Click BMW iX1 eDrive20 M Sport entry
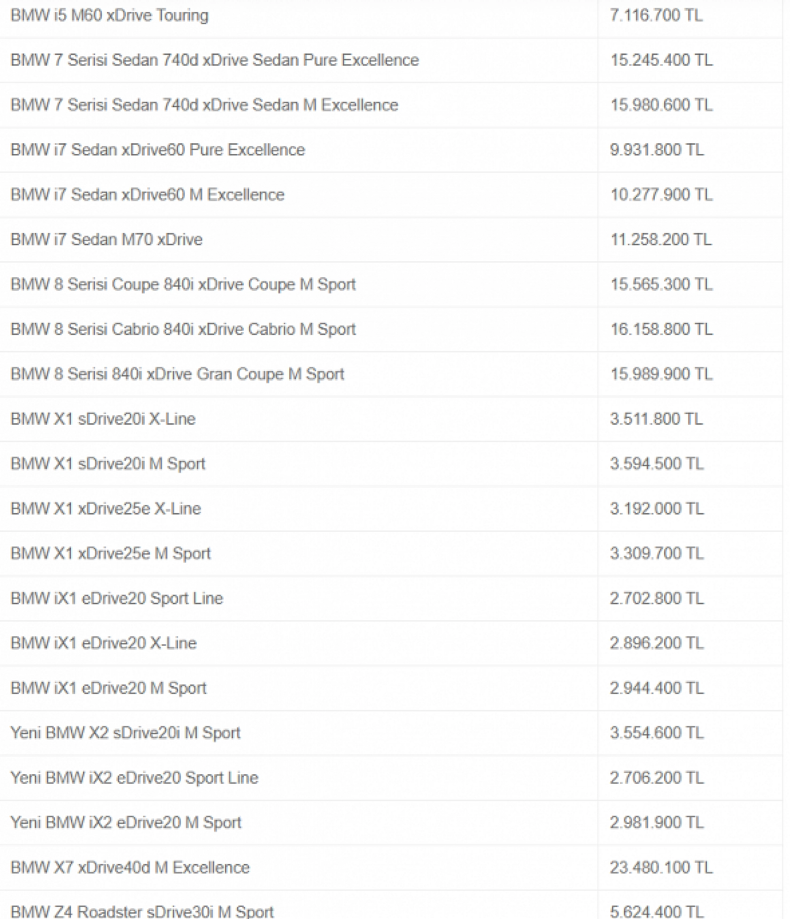This screenshot has width=790, height=919. point(108,688)
